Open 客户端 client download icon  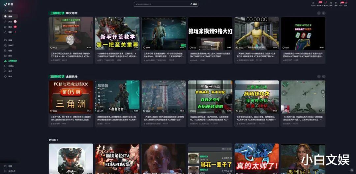[319, 4]
